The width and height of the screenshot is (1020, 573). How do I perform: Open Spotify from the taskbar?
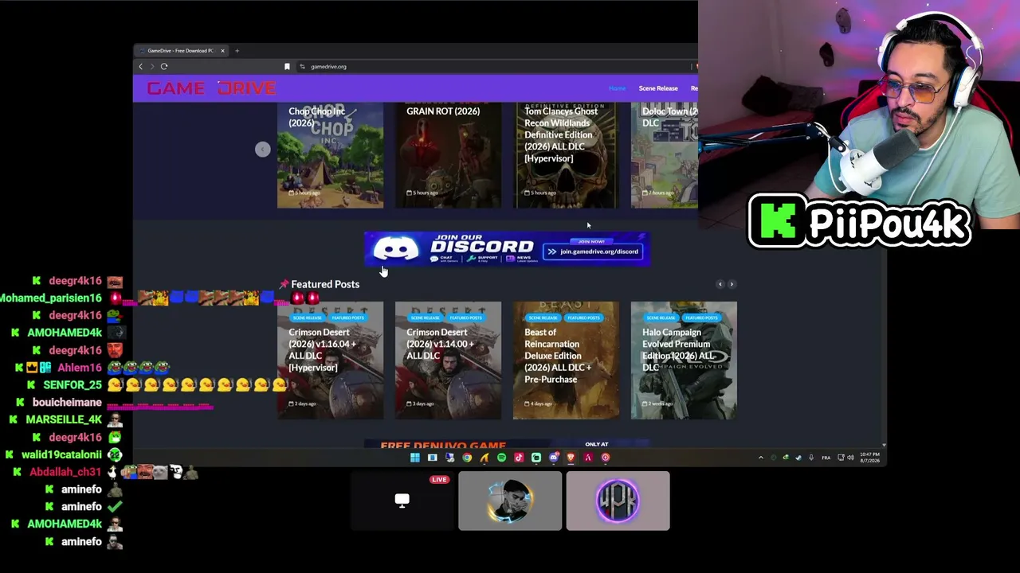pos(502,458)
